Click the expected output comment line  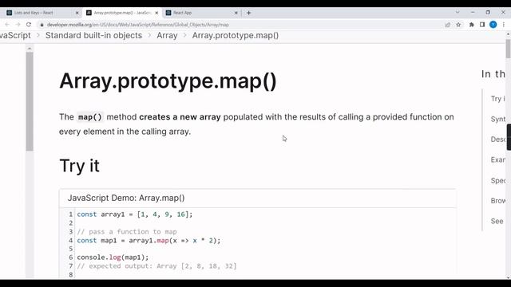tap(156, 265)
